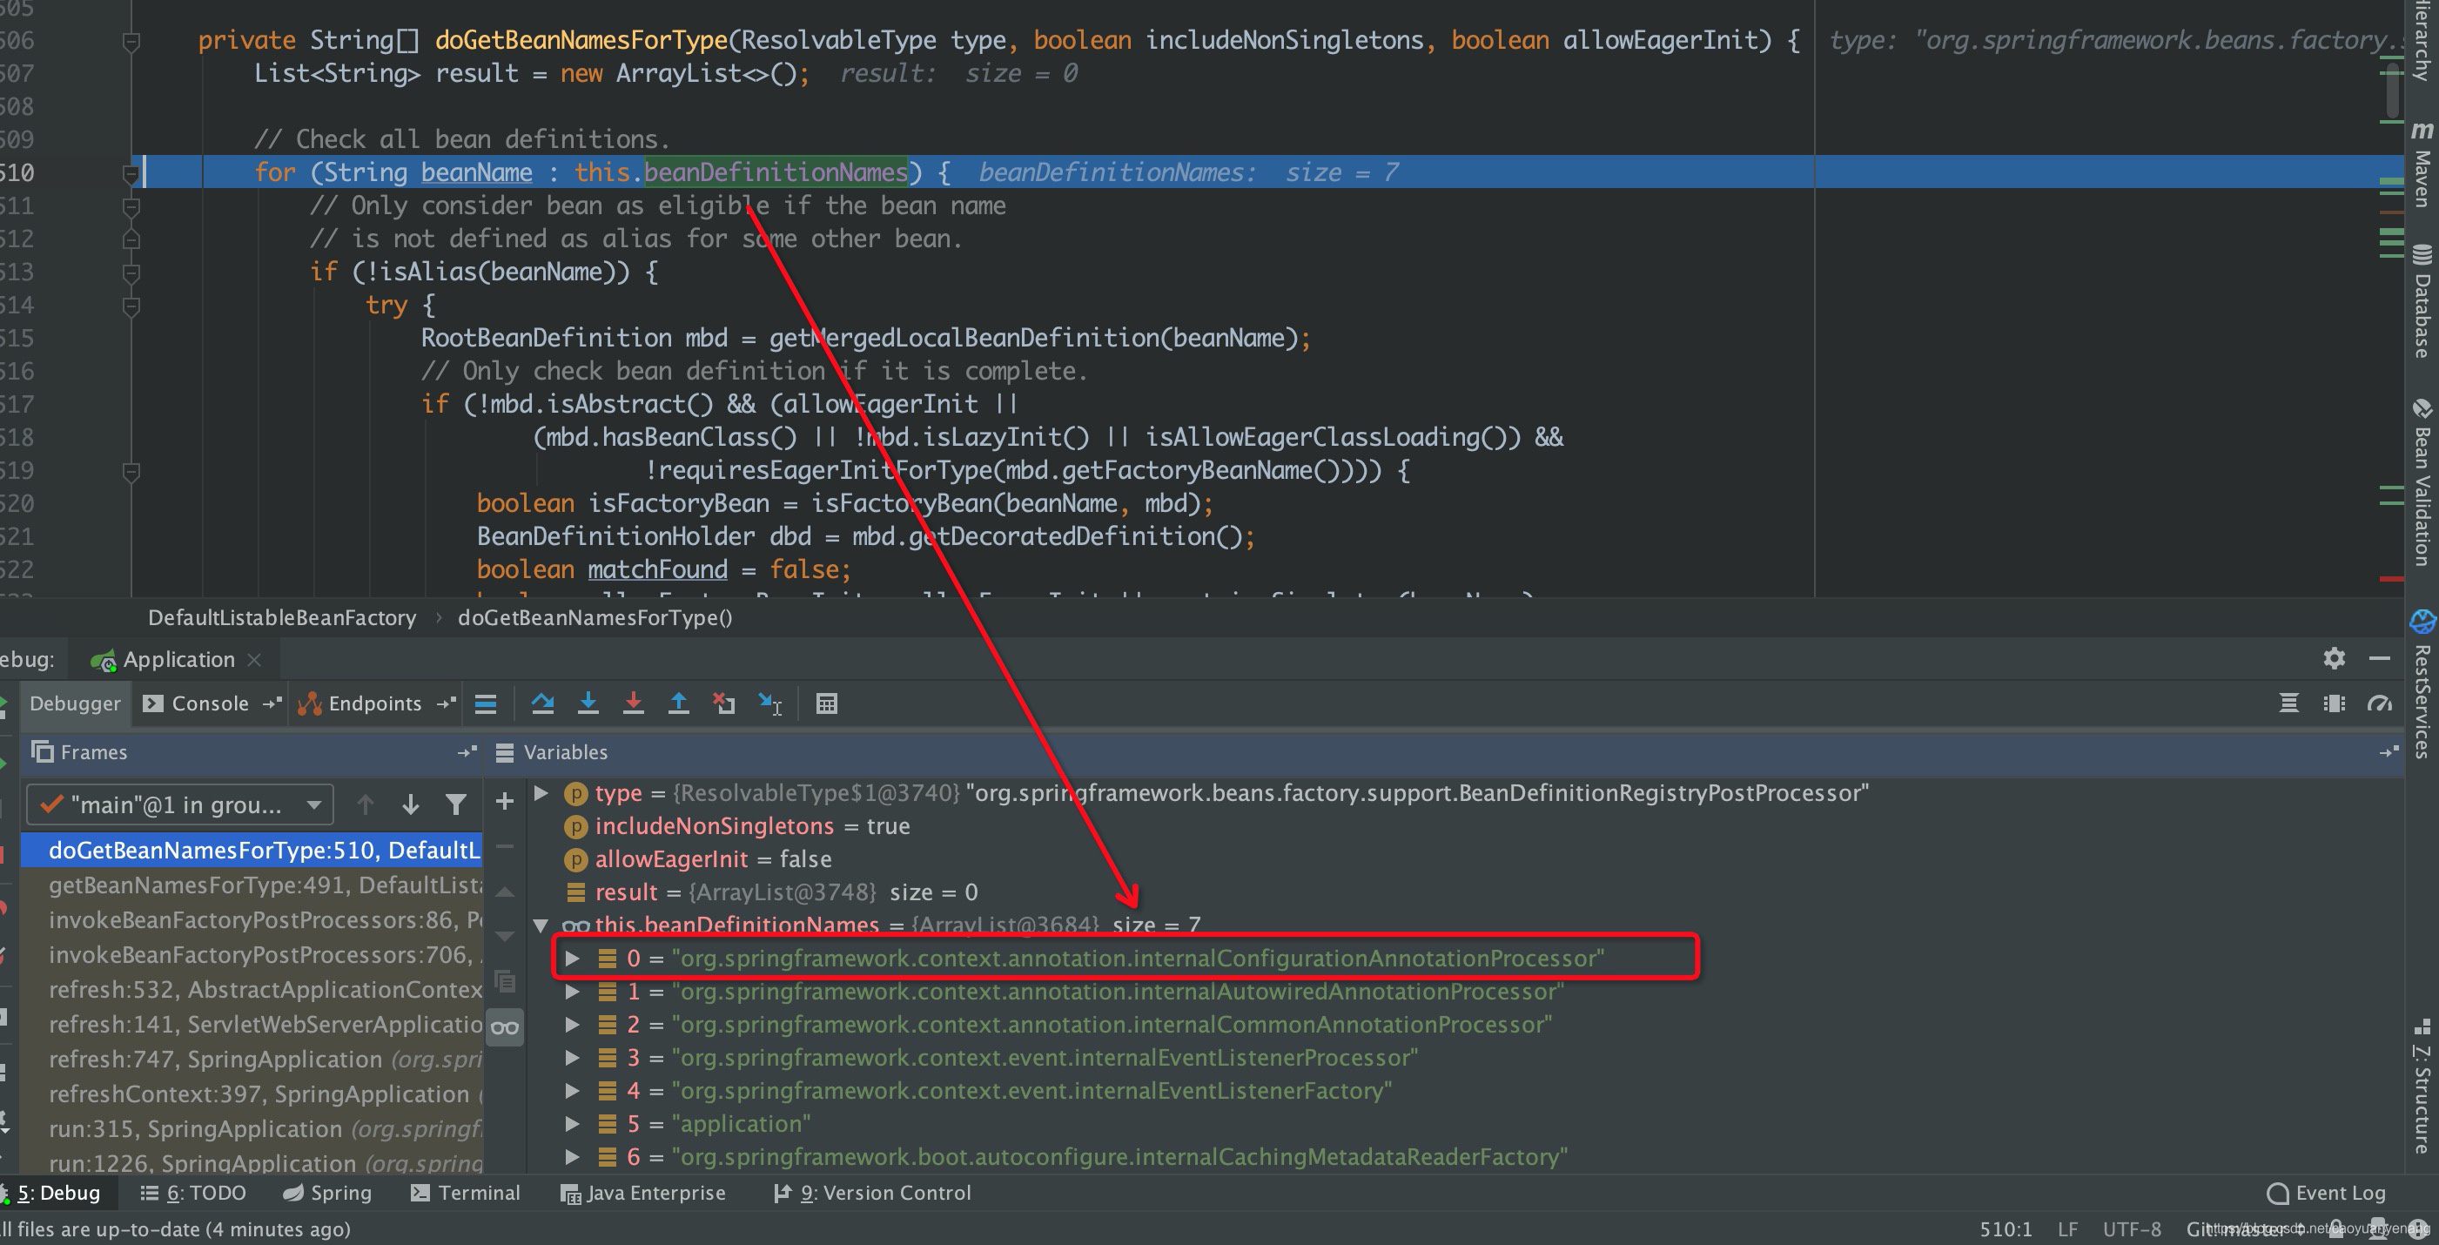2439x1245 pixels.
Task: Click the Step Into debug icon
Action: coord(588,703)
